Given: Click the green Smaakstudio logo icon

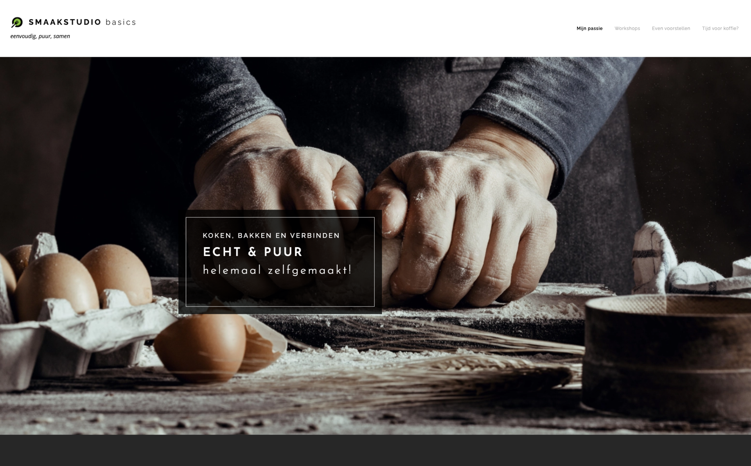Looking at the screenshot, I should point(17,22).
